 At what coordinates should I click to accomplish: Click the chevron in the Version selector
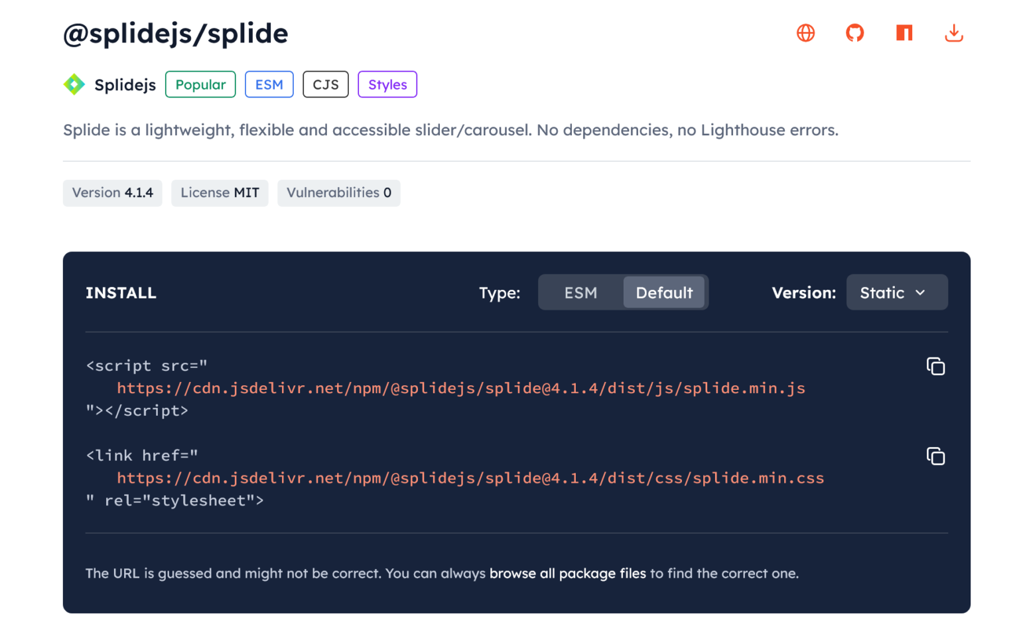point(920,292)
